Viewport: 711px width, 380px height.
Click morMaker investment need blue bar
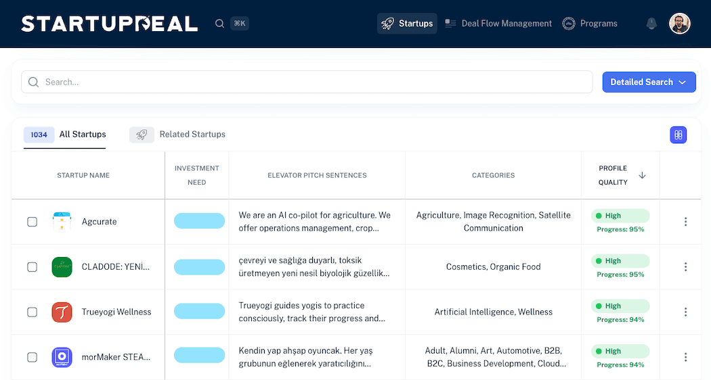pyautogui.click(x=200, y=355)
